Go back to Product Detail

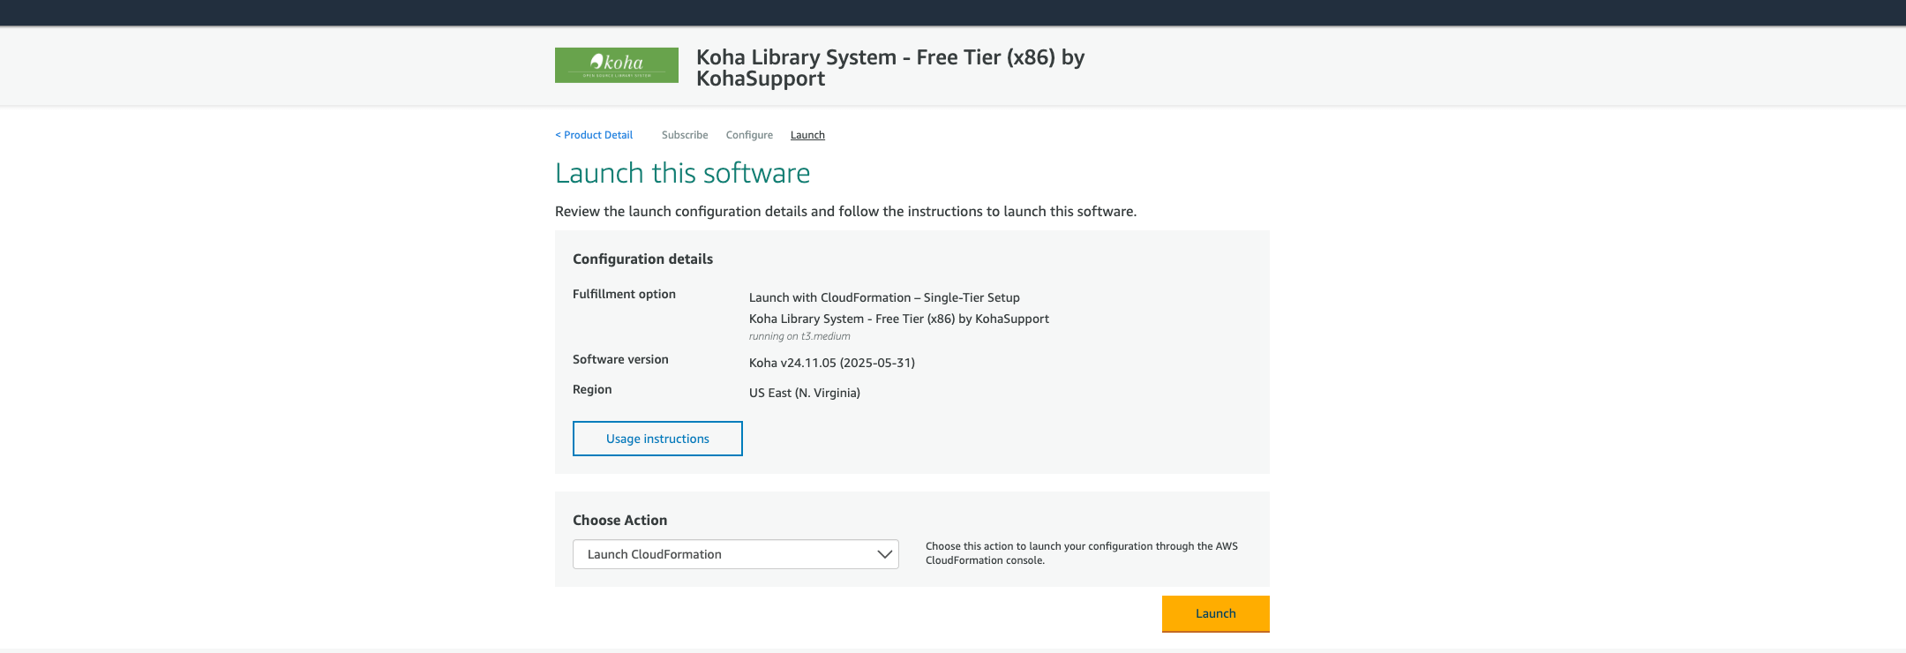coord(594,135)
